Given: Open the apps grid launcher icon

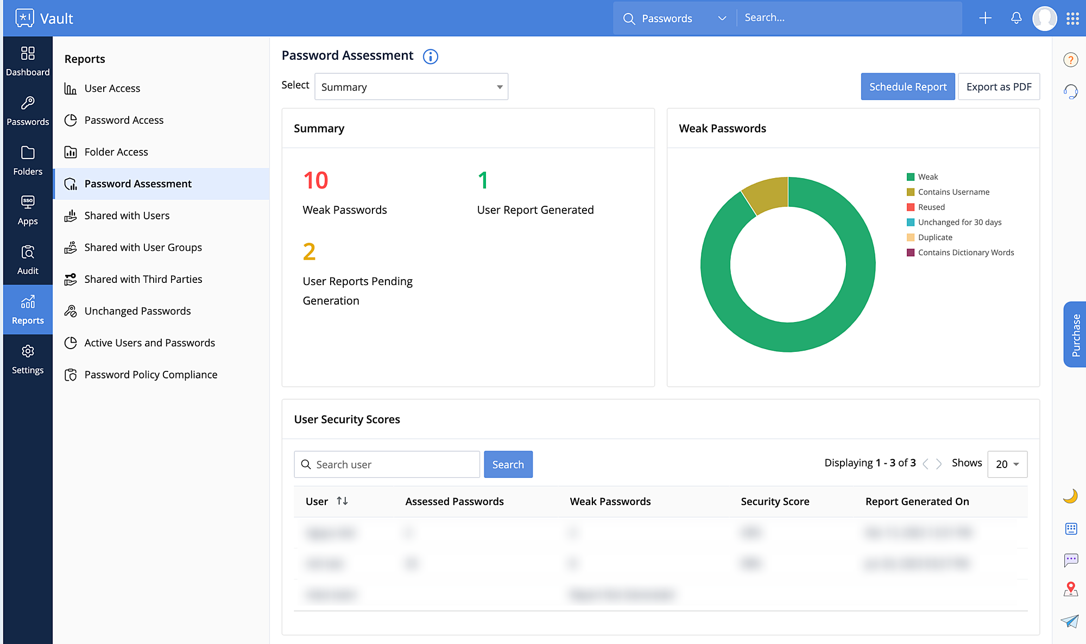Looking at the screenshot, I should [1072, 18].
